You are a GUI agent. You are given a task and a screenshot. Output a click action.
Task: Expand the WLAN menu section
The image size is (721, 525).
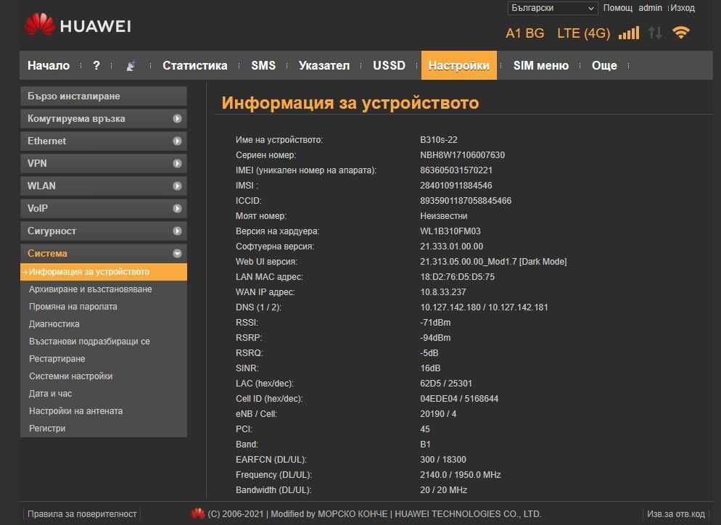click(104, 186)
